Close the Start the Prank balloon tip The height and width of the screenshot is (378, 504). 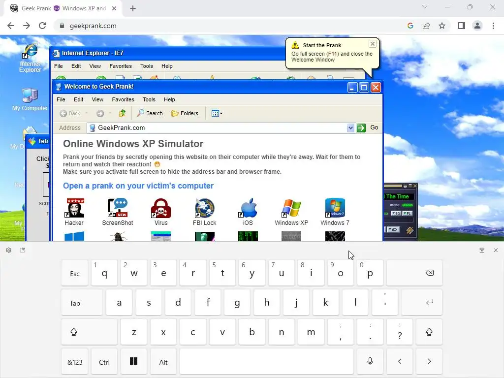point(372,44)
